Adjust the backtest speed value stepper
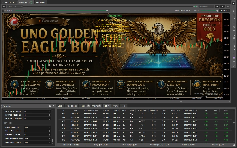Image resolution: width=237 pixels, height=148 pixels. click(x=229, y=11)
